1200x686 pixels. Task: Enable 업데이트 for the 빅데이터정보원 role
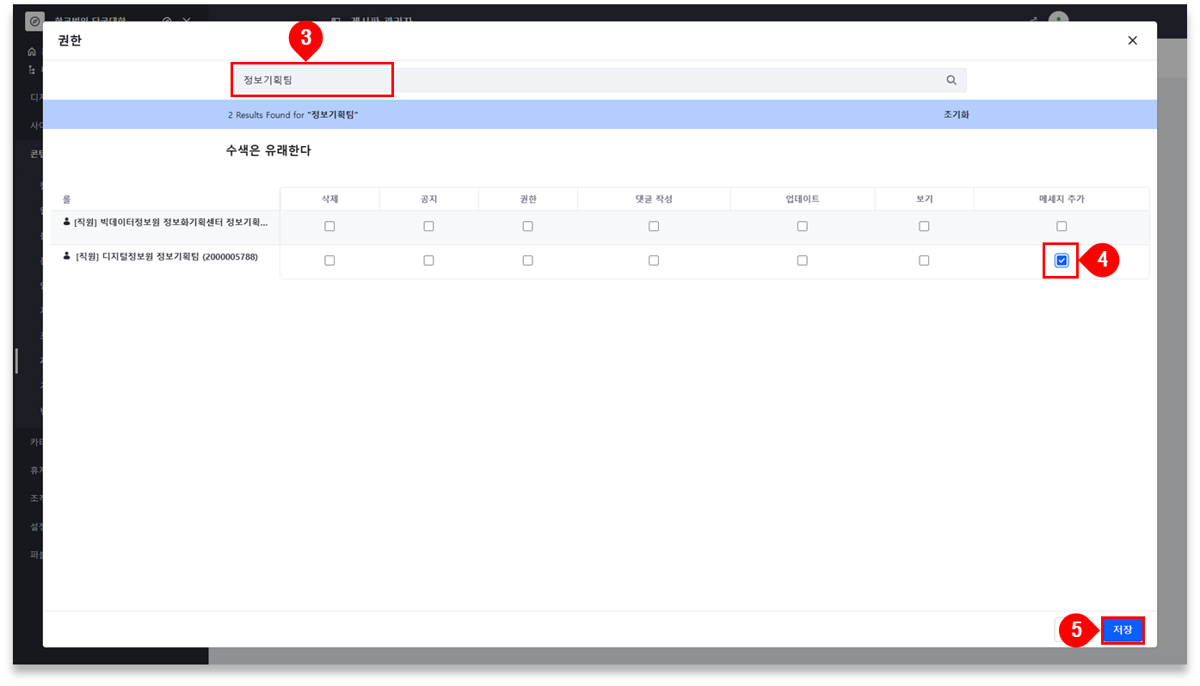coord(803,226)
